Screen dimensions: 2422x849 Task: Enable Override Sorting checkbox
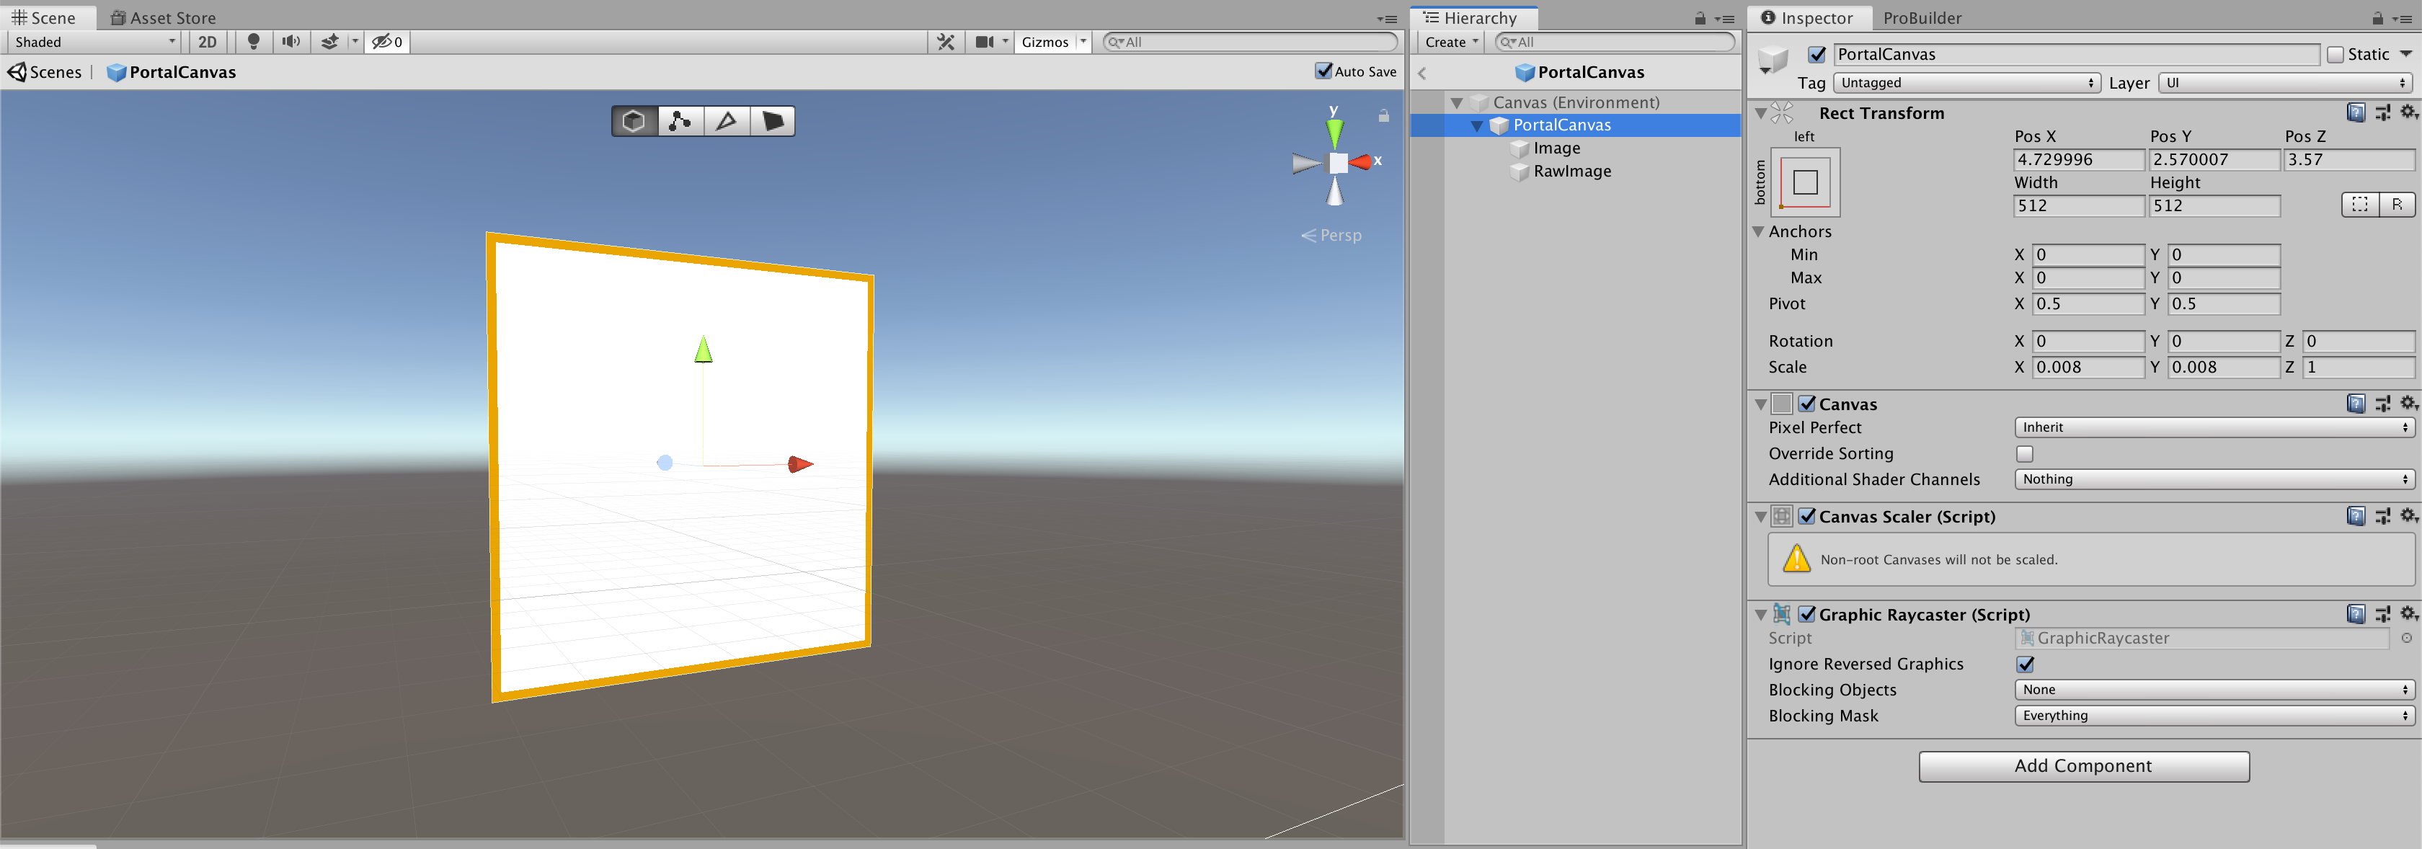click(2026, 454)
